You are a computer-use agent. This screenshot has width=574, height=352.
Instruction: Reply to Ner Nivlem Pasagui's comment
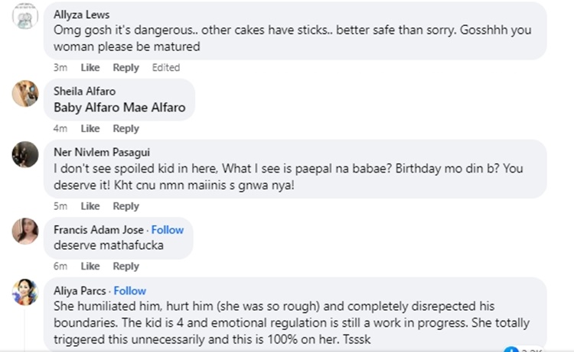pos(126,206)
